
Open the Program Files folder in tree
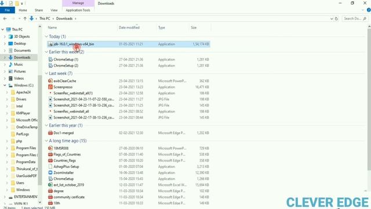point(26,148)
